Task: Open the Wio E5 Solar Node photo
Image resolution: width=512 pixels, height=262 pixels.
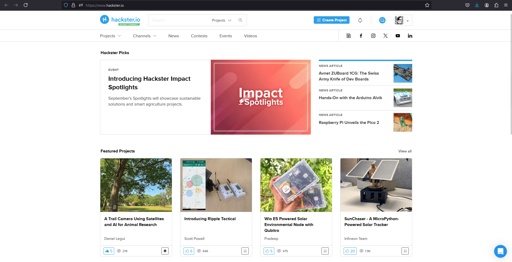Action: pos(296,185)
